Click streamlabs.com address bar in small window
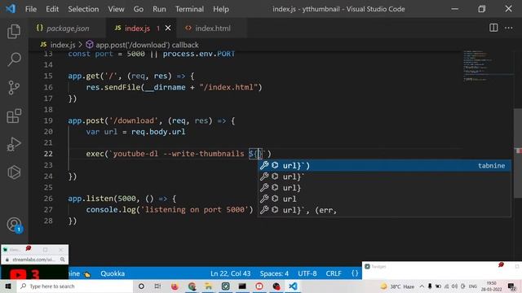 [x=34, y=260]
